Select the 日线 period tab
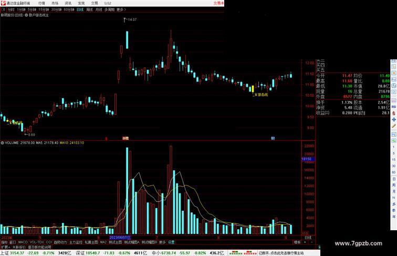 pyautogui.click(x=80, y=9)
